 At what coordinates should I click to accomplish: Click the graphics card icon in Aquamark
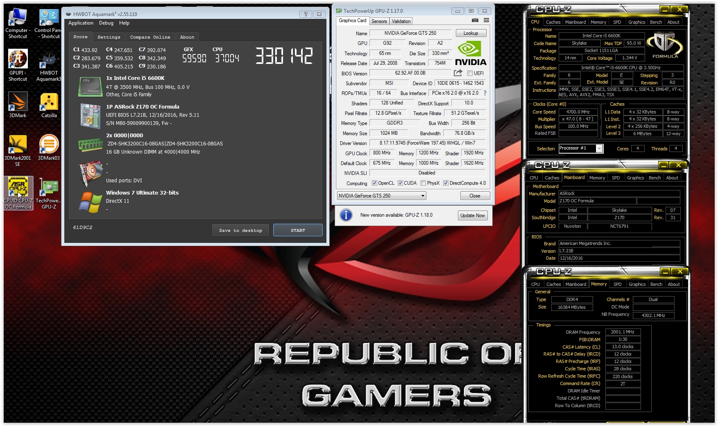click(x=91, y=173)
